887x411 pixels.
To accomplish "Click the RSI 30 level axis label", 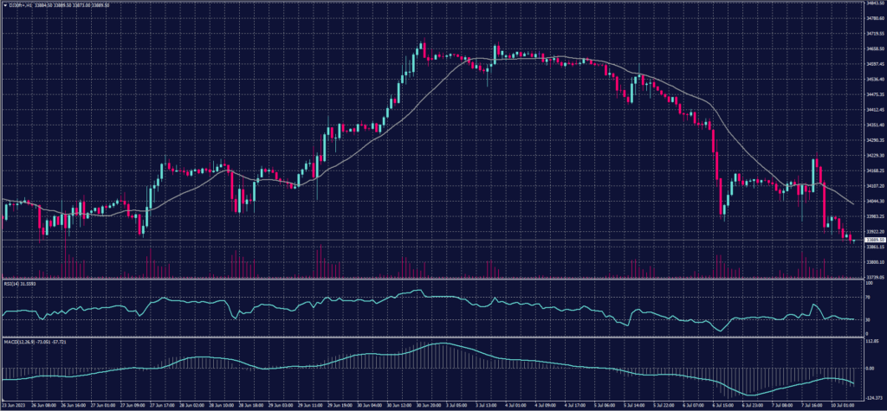I will [x=866, y=319].
